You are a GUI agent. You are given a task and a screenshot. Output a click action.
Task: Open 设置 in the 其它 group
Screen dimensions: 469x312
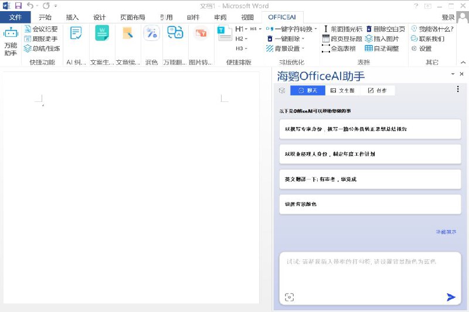(422, 49)
